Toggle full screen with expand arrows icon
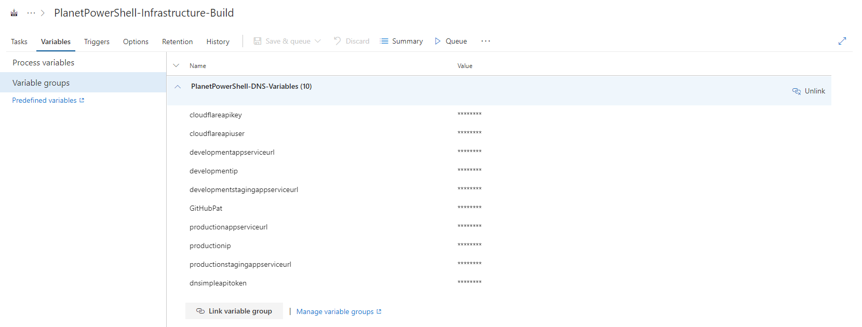 click(x=842, y=41)
